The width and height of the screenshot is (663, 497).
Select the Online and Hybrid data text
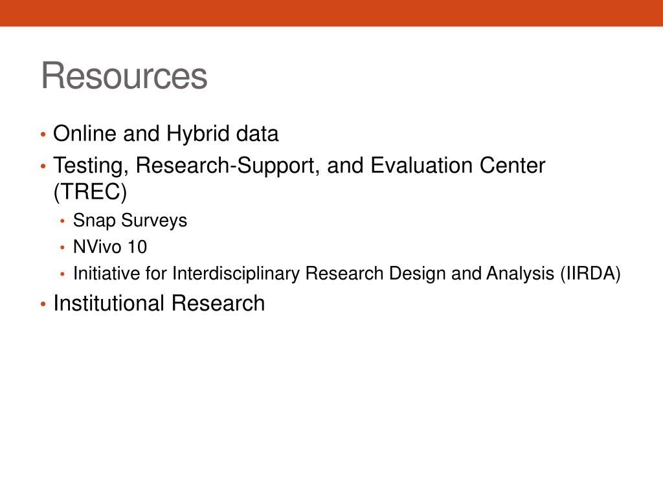pyautogui.click(x=166, y=135)
